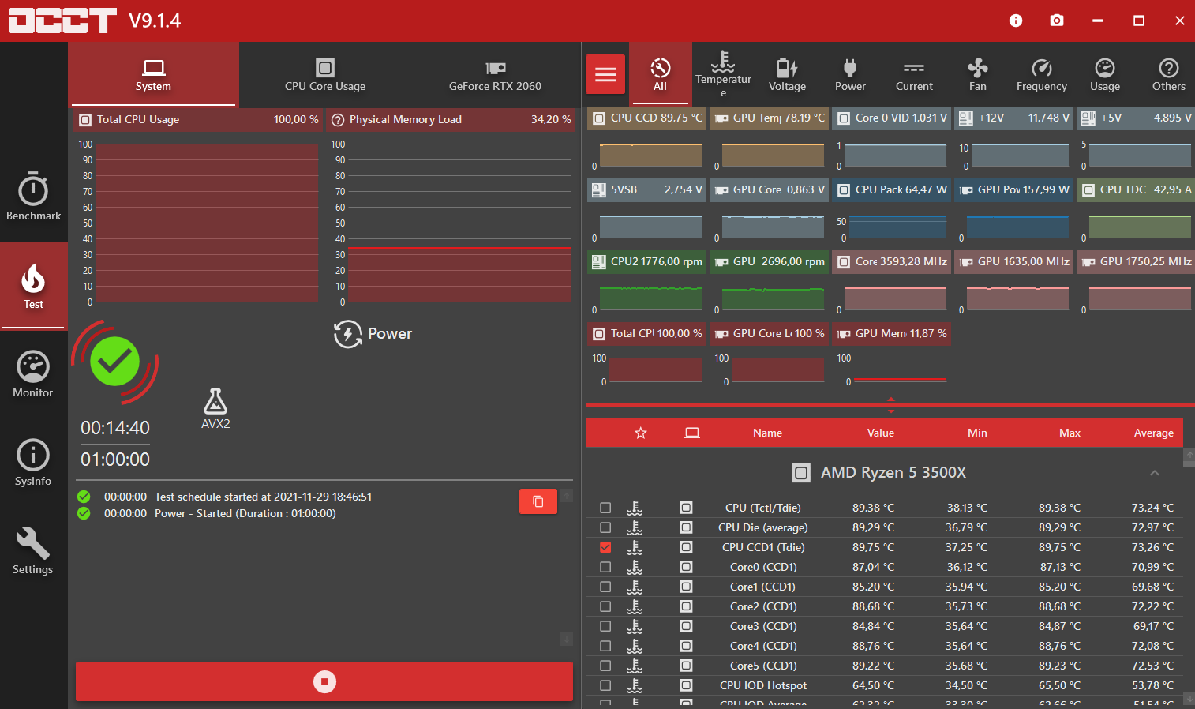Select the GPU Temp 78,19 °C graph tile
Image resolution: width=1195 pixels, height=709 pixels.
tap(769, 118)
